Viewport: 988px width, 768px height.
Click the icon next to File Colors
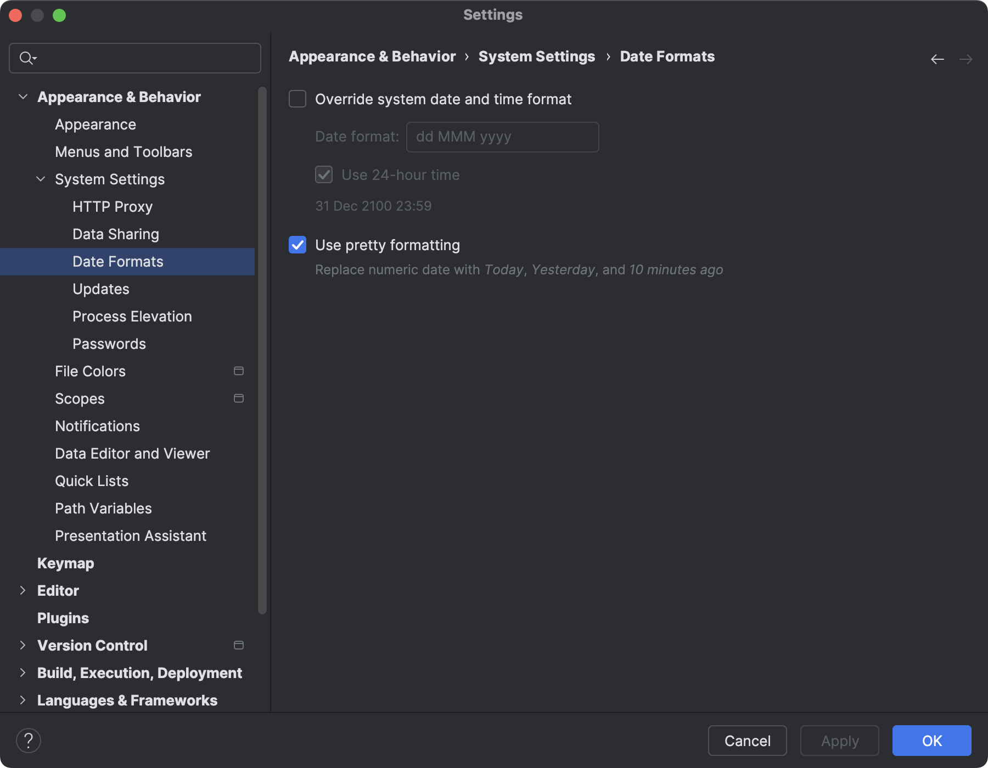pyautogui.click(x=239, y=371)
